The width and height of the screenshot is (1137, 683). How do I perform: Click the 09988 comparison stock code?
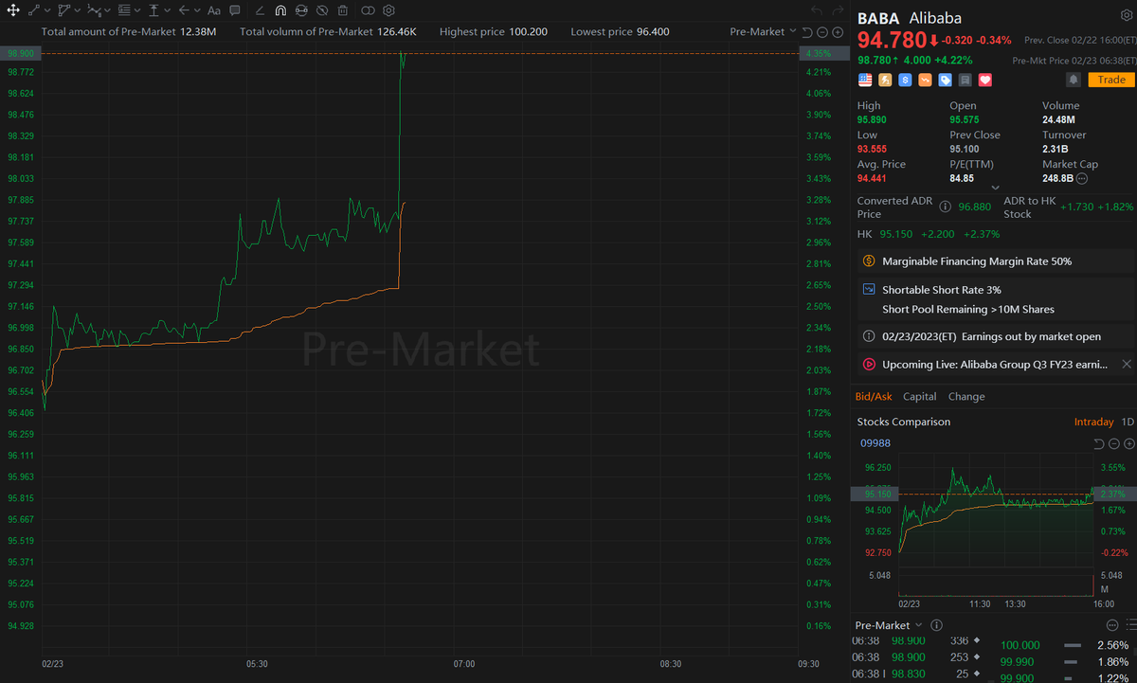click(x=874, y=442)
